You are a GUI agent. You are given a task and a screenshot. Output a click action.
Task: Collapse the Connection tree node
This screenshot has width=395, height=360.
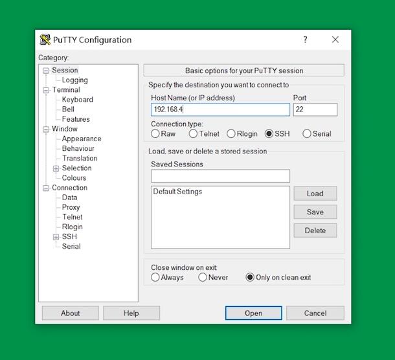pyautogui.click(x=46, y=188)
